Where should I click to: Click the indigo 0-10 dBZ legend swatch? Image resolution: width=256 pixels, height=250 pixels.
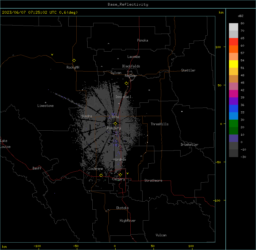(x=233, y=138)
